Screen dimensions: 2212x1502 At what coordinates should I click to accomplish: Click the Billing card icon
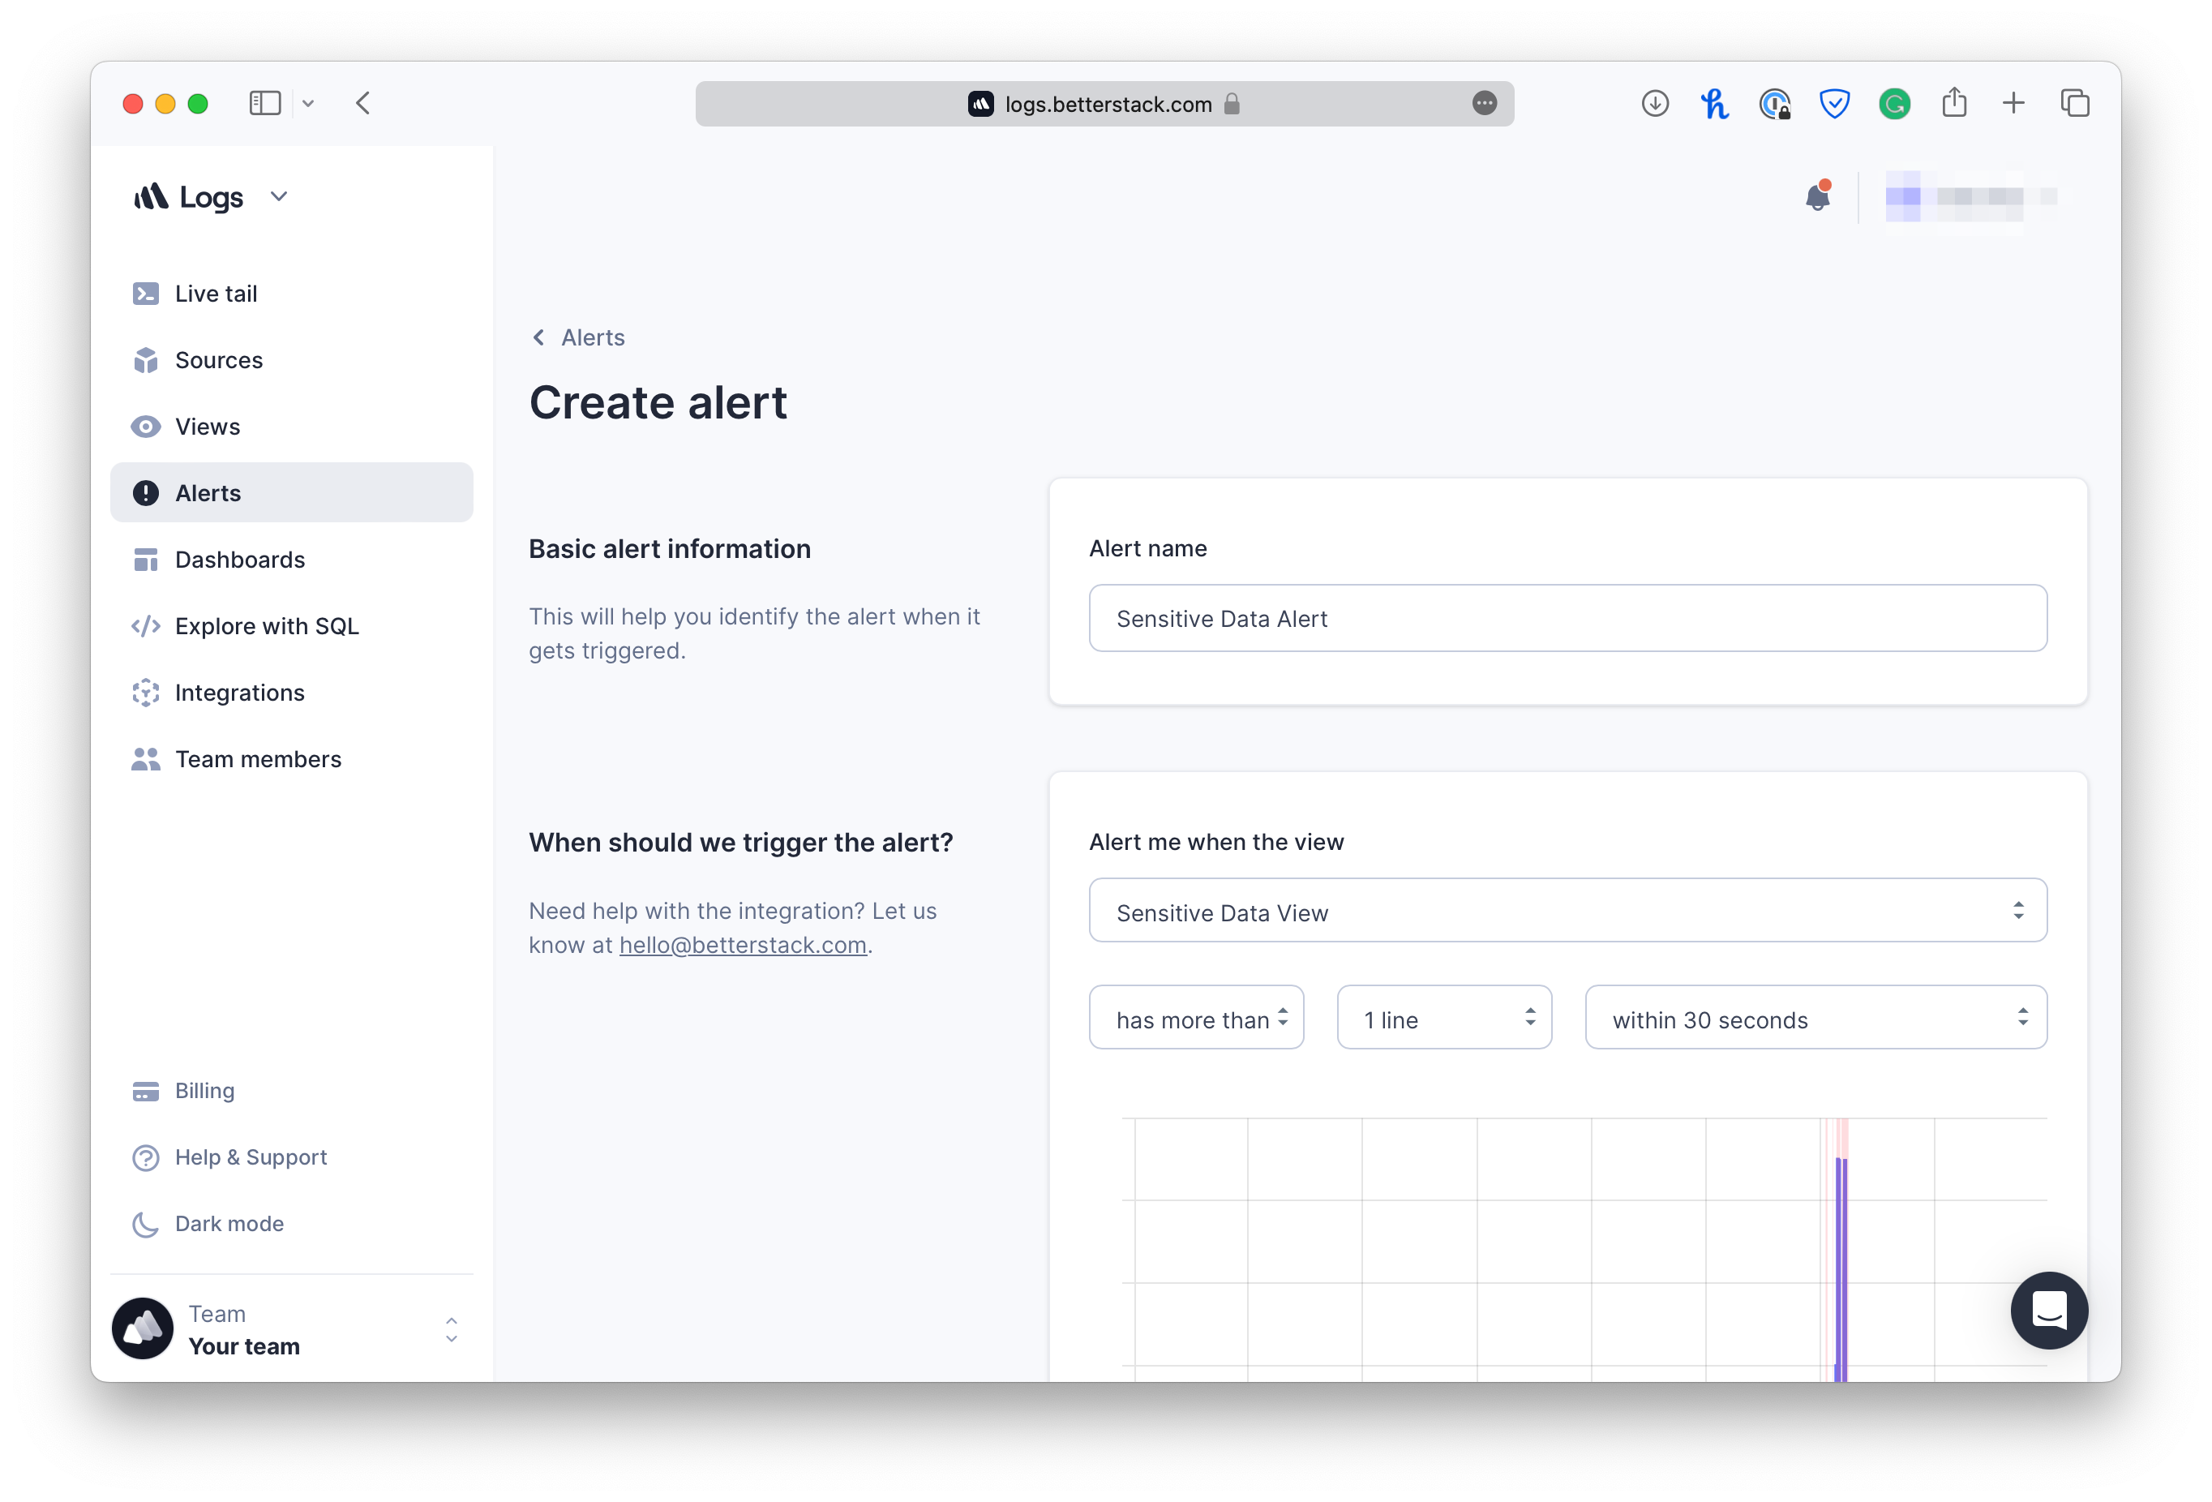tap(146, 1091)
